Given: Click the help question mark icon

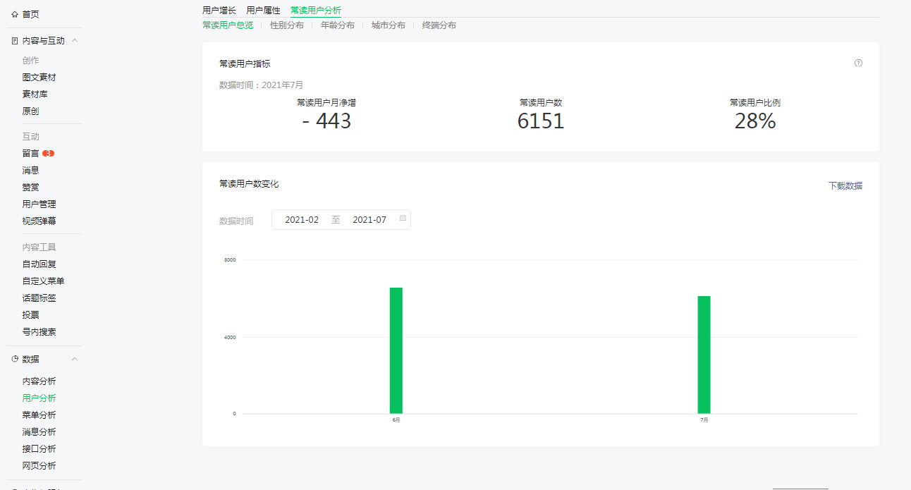Looking at the screenshot, I should 858,63.
